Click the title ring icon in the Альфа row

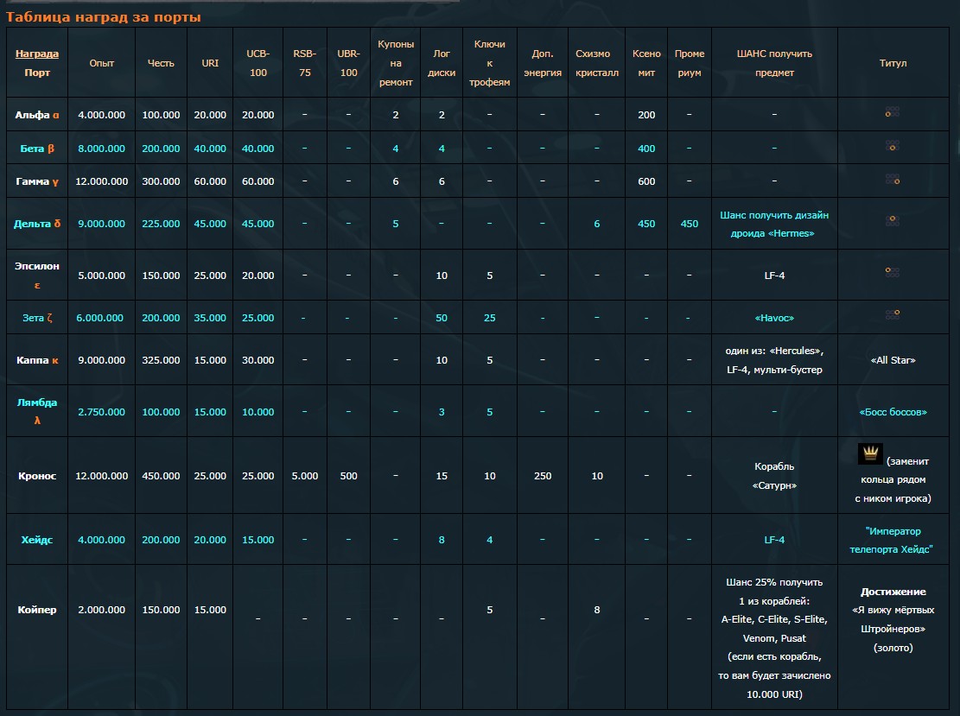click(893, 112)
